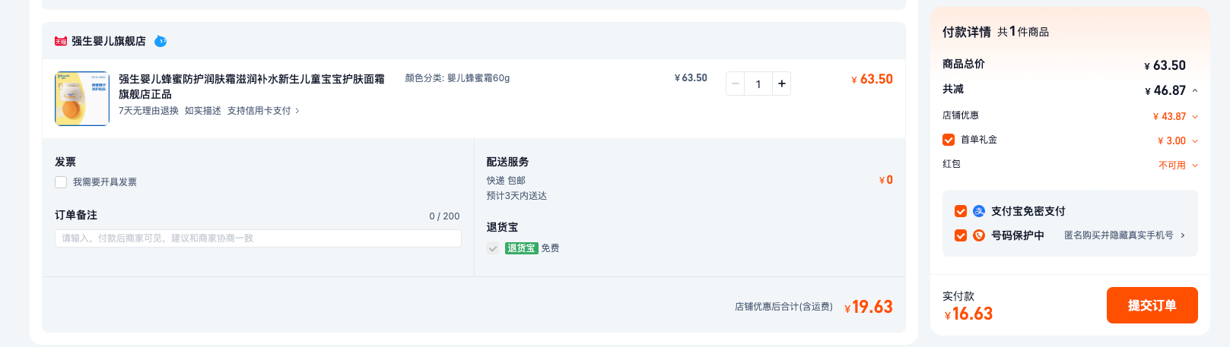Click the 订单备注 order note input field
Image resolution: width=1230 pixels, height=347 pixels.
[x=258, y=238]
